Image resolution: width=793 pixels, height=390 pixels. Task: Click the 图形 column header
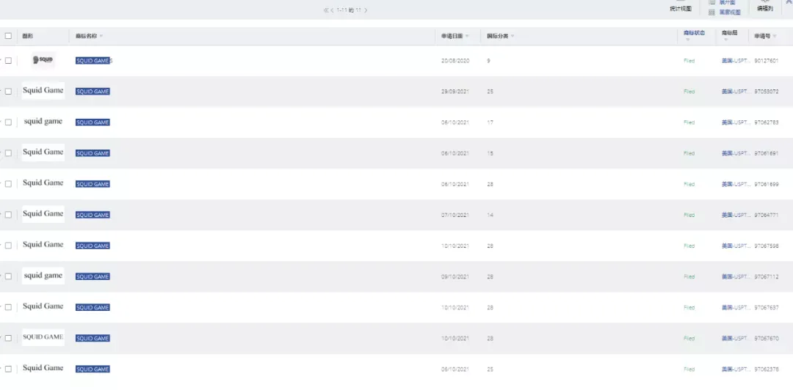pos(28,36)
